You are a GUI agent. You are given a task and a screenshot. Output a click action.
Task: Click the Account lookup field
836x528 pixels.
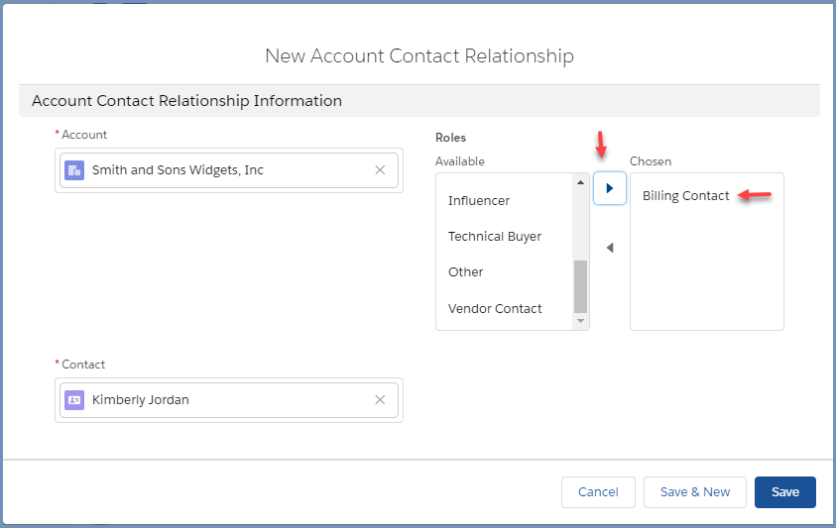pos(229,170)
